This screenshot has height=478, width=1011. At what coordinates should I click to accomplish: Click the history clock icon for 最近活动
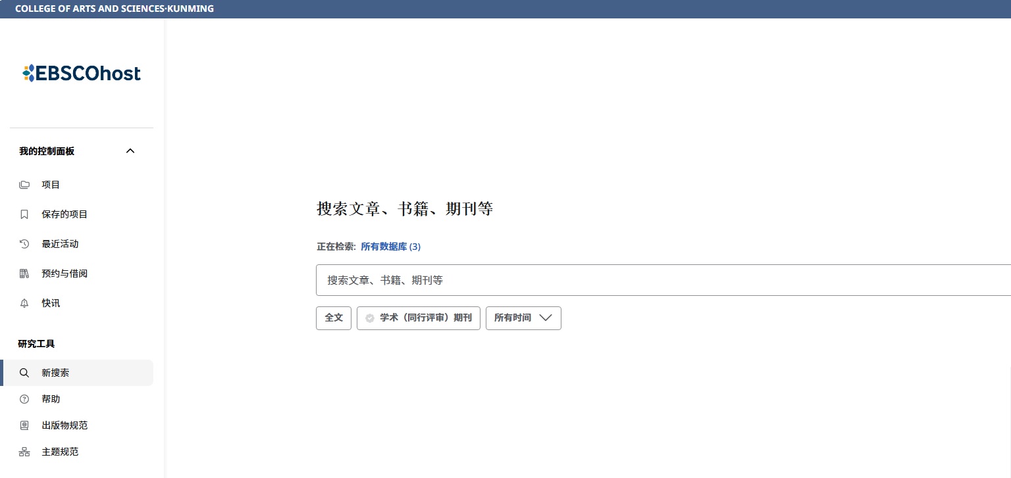tap(24, 244)
